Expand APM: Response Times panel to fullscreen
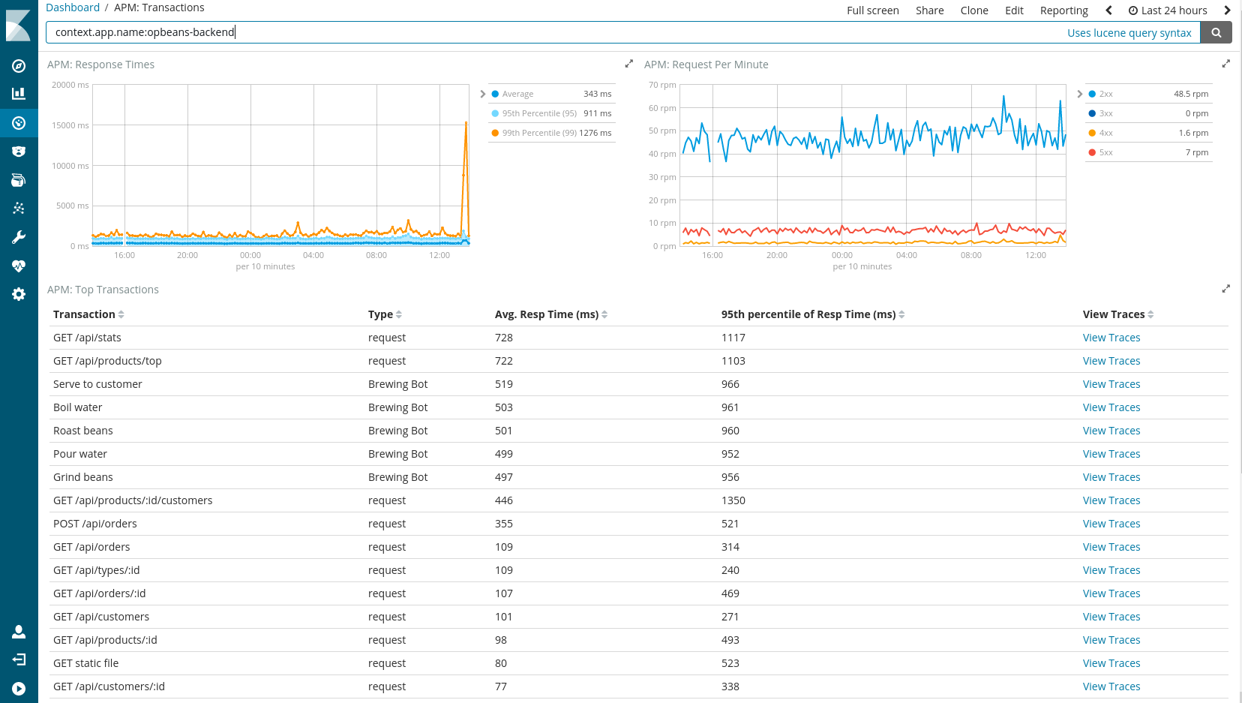Screen dimensions: 1242x703 coord(628,64)
